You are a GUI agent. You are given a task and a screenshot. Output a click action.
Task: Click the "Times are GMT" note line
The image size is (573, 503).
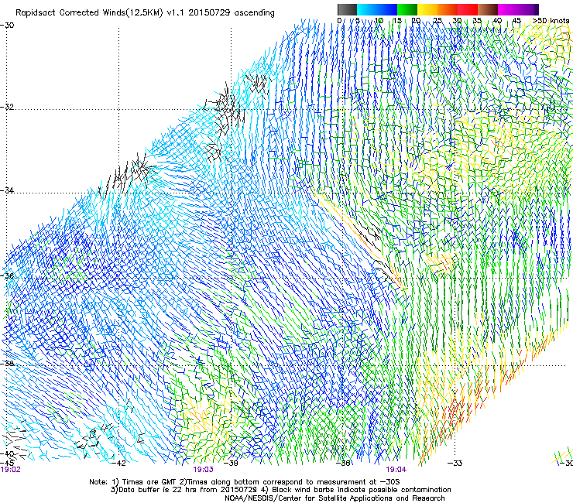(x=149, y=482)
